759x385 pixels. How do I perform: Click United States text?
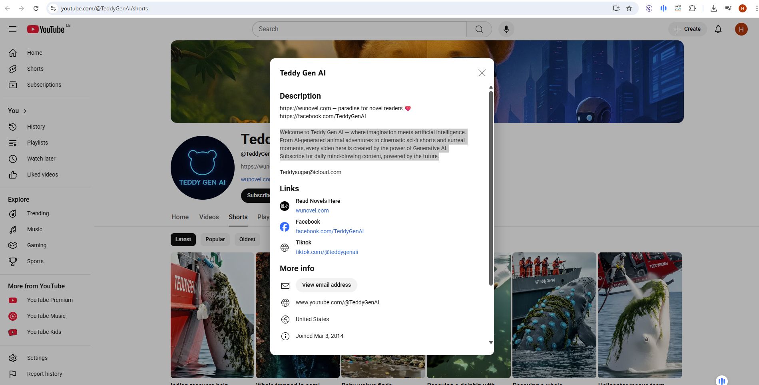[312, 319]
